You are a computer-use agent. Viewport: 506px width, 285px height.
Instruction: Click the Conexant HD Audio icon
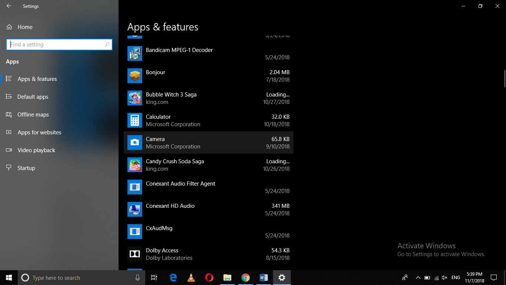pos(135,209)
